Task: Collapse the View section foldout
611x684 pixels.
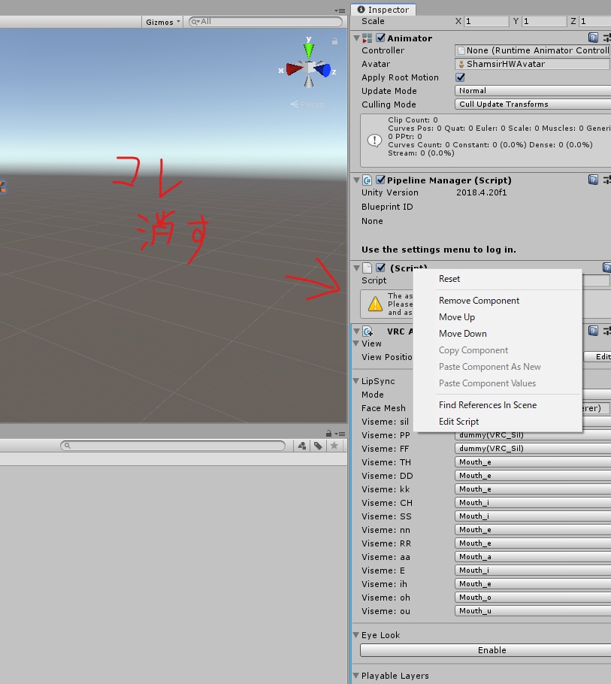Action: pyautogui.click(x=356, y=344)
